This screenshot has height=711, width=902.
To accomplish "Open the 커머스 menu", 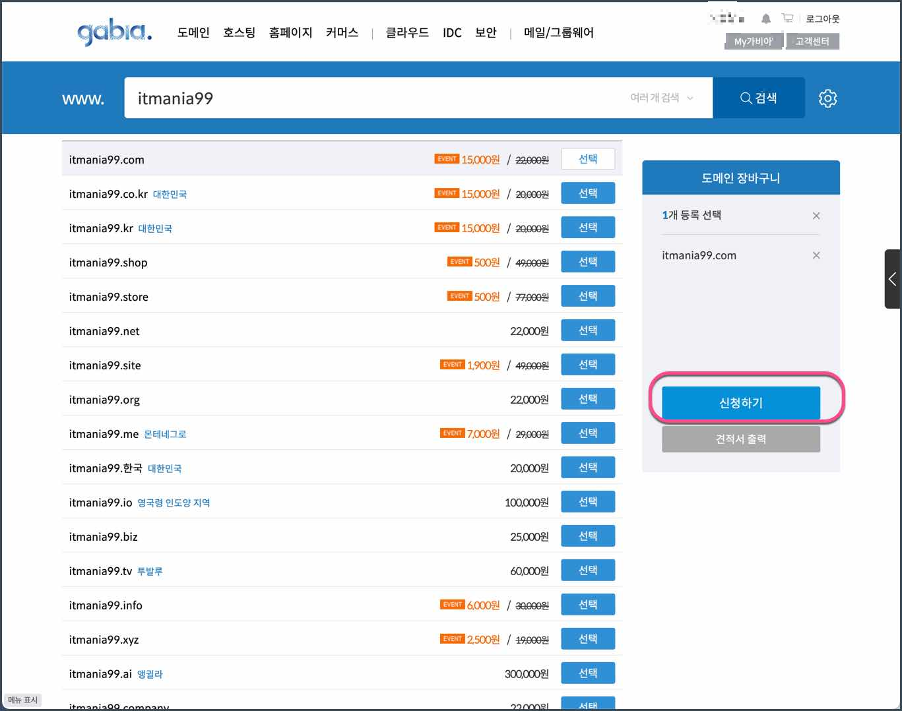I will click(x=342, y=32).
